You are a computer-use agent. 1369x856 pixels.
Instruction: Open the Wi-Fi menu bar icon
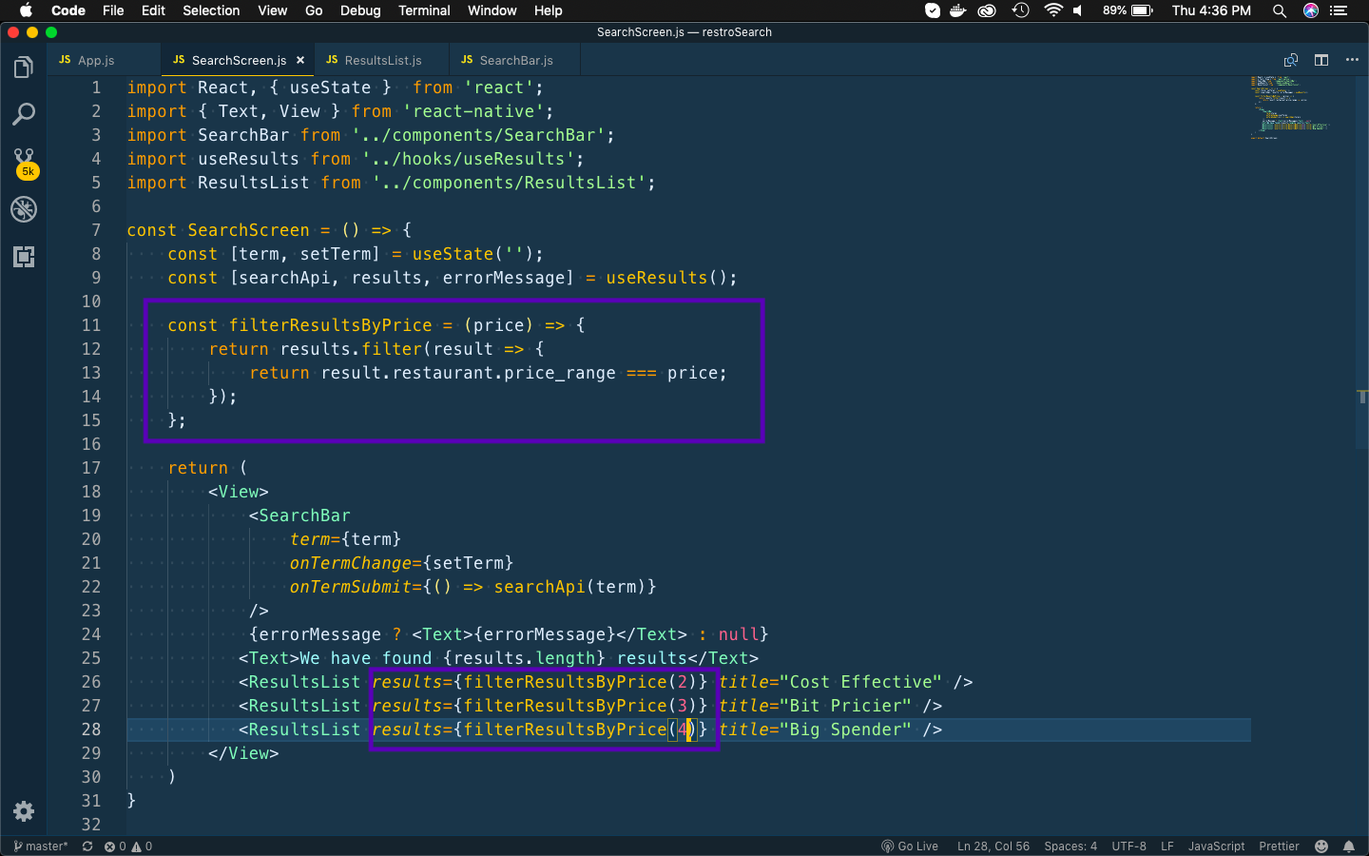tap(1052, 10)
